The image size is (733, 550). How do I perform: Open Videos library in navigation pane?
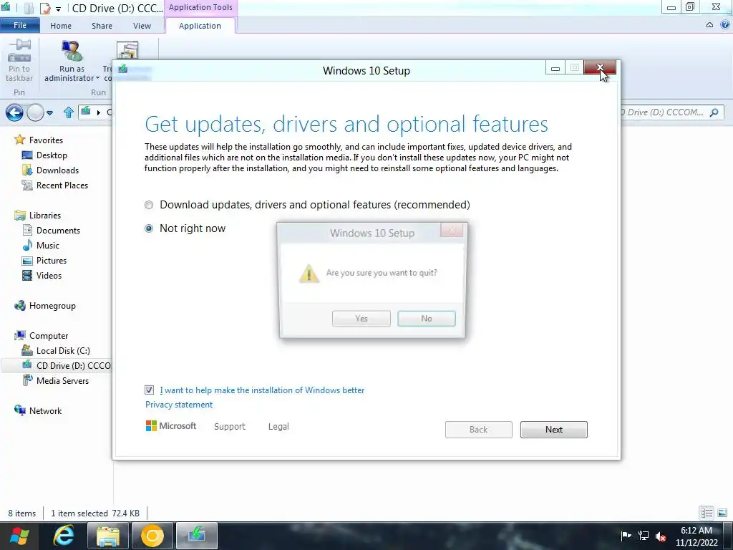pos(42,276)
